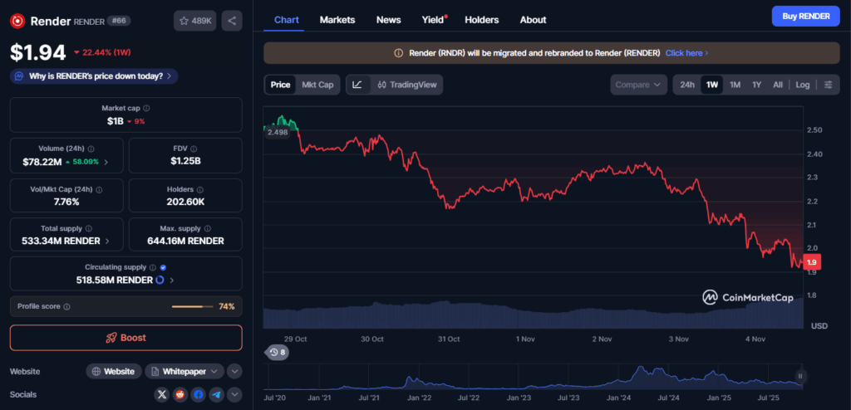Click the Vol/Mkt Cap info icon
This screenshot has width=851, height=410.
(99, 190)
